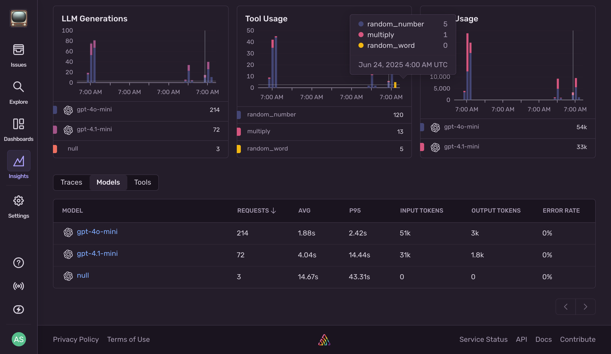
Task: Go to next page with the right chevron
Action: click(585, 307)
